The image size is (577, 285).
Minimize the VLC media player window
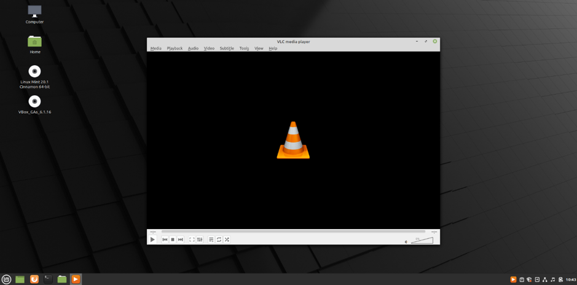click(x=417, y=42)
